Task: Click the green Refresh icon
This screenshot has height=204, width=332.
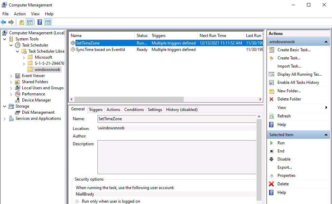Action: click(x=271, y=116)
